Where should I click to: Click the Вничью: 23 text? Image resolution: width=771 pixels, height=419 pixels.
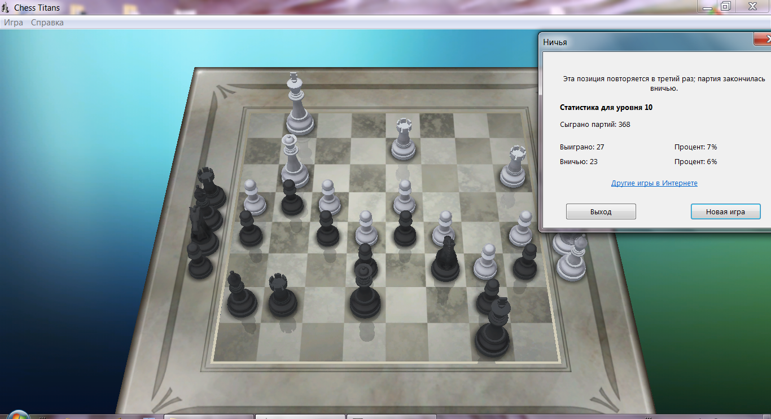coord(579,161)
